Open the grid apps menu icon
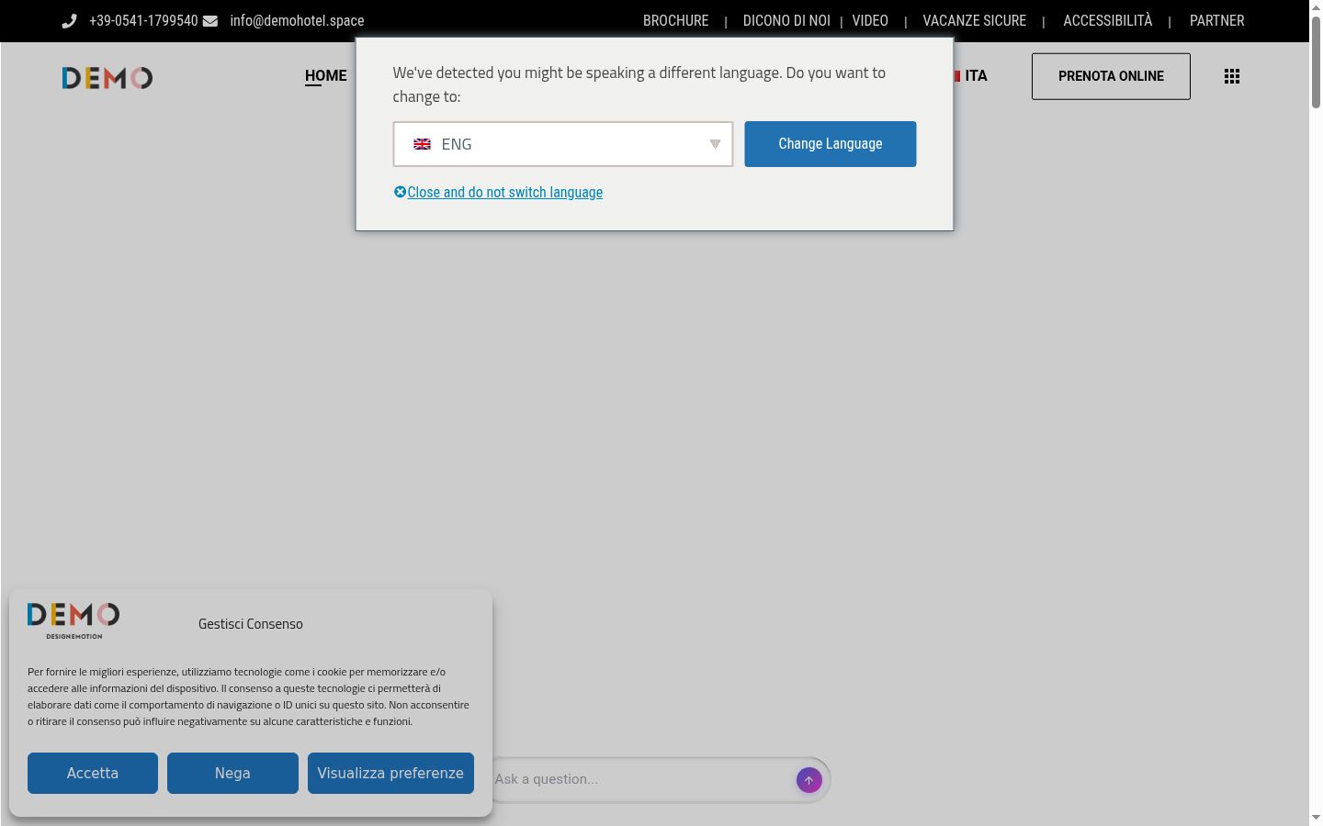This screenshot has width=1323, height=826. (1232, 76)
